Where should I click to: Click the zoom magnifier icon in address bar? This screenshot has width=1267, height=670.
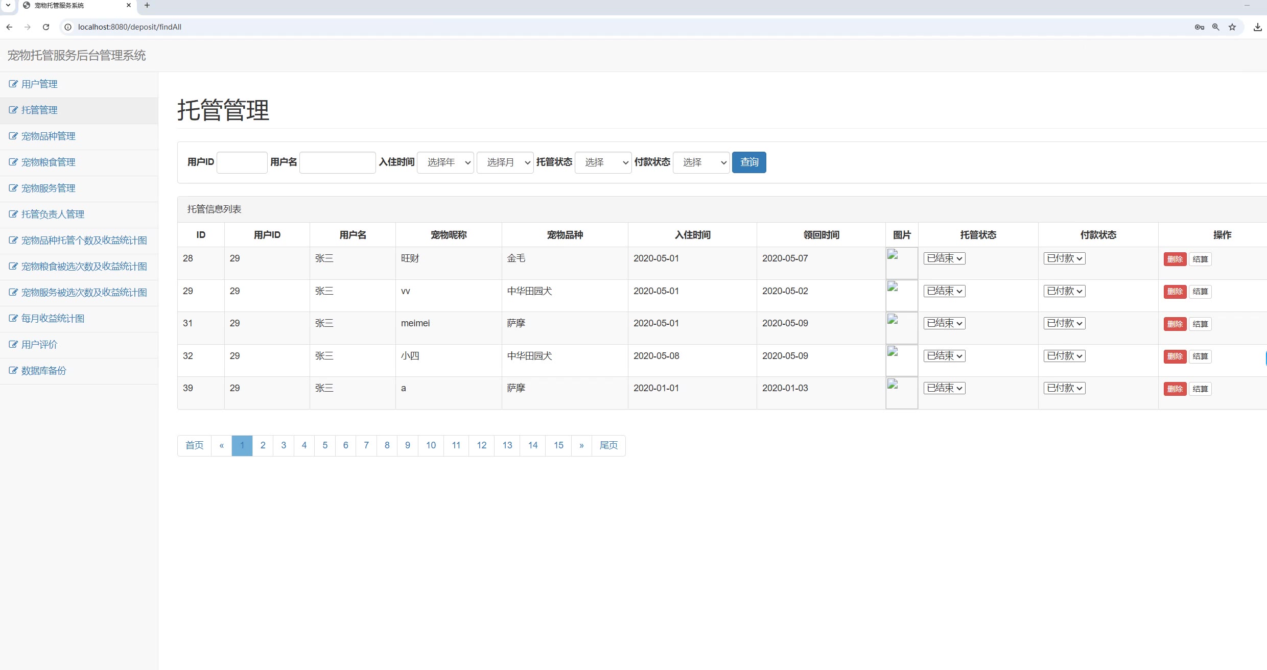[x=1216, y=27]
